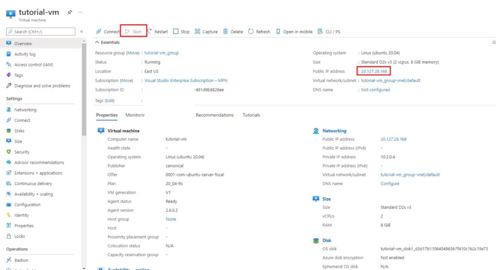
Task: Click Move link next to Subscription
Action: [x=126, y=81]
